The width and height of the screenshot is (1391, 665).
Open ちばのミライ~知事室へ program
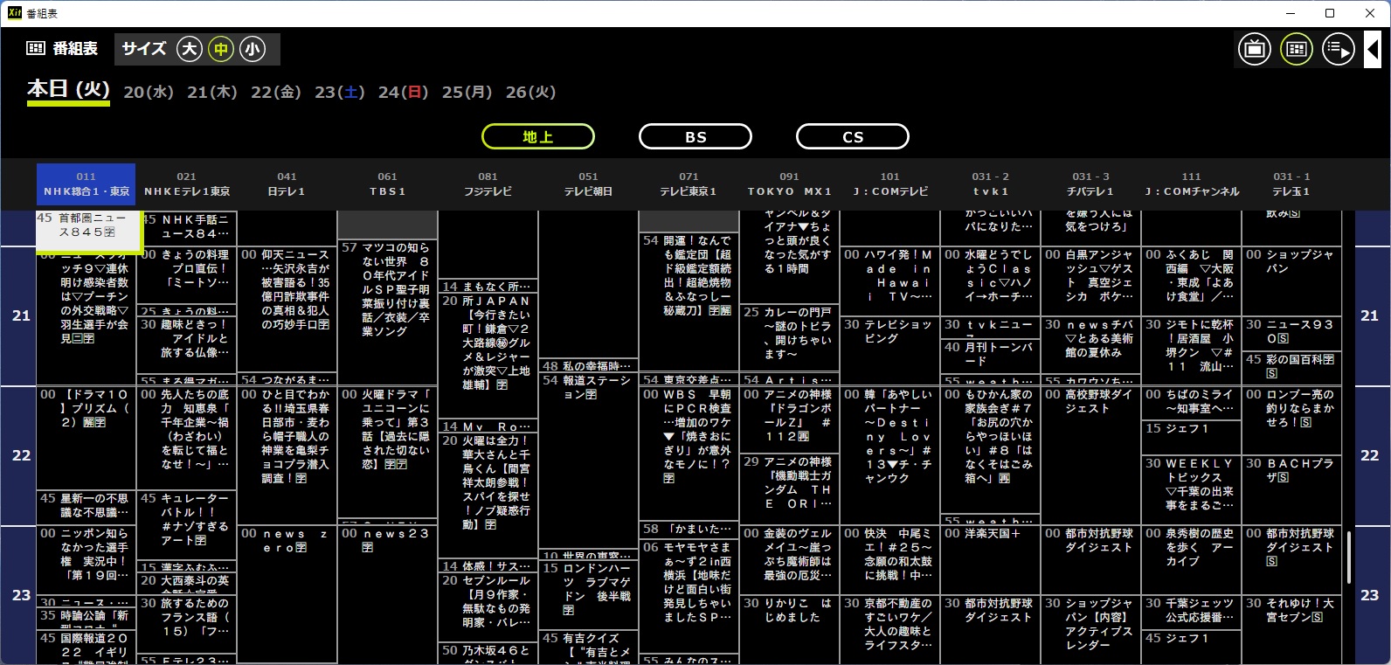pos(1192,403)
